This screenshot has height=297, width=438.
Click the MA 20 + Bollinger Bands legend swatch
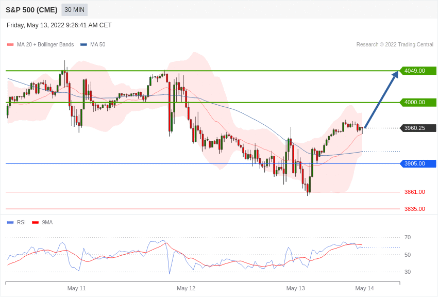(10, 45)
